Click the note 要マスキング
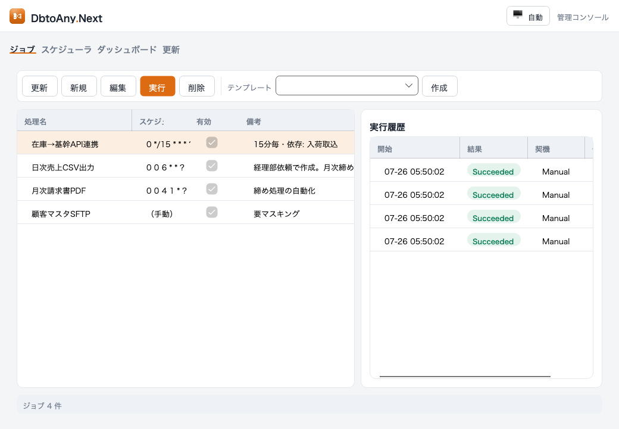The image size is (619, 429). 276,214
